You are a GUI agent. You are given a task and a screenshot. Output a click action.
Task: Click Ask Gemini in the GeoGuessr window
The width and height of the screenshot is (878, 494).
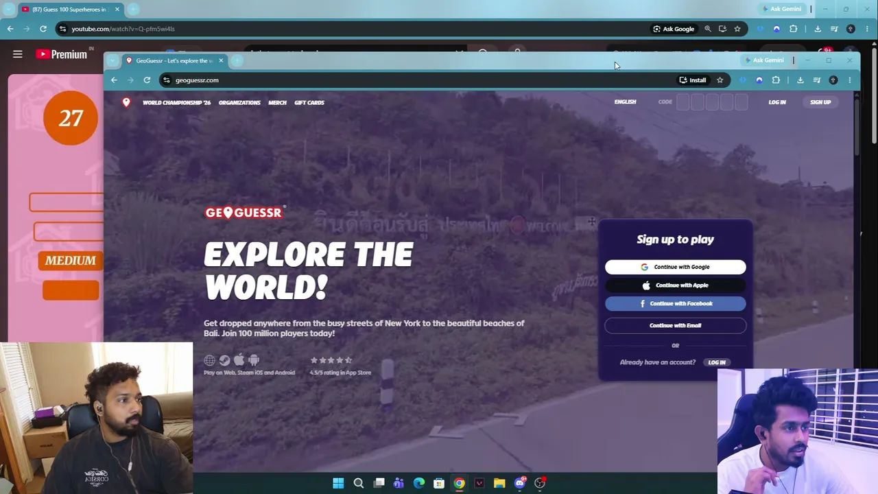[x=764, y=60]
